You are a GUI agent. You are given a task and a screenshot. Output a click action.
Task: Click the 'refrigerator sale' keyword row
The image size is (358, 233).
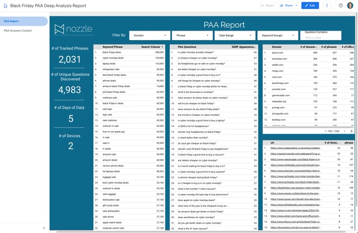point(129,69)
